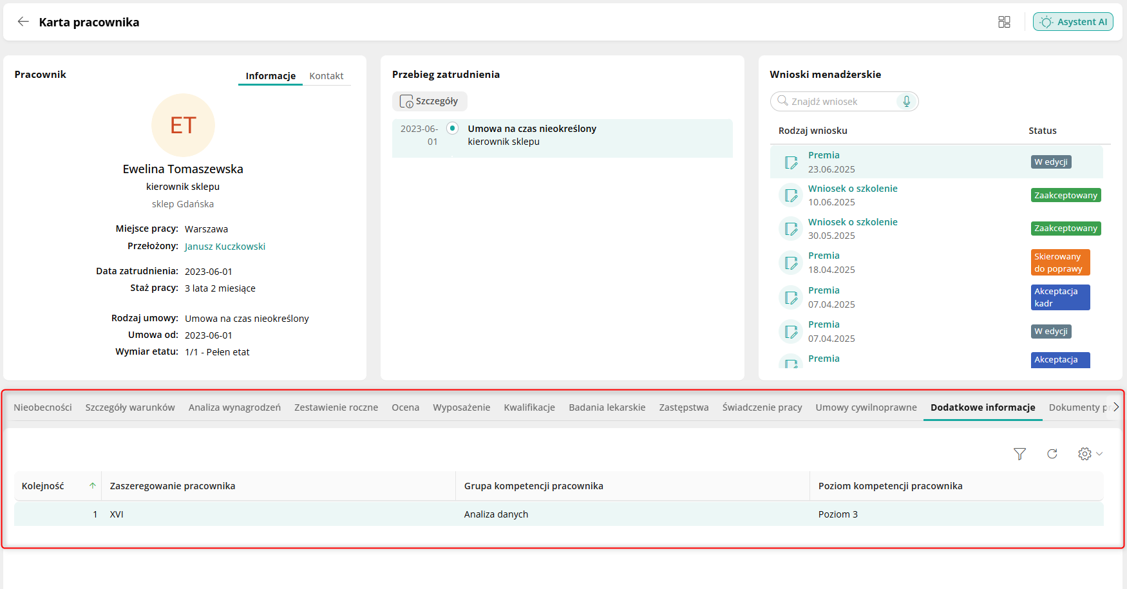Click the ET avatar circle

[x=183, y=126]
